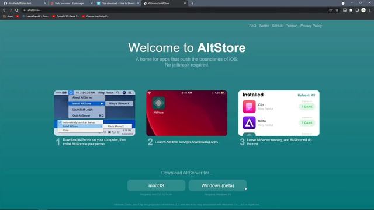Download AltServer for Windows (beta)
Screen dimensions: 374x210
[x=217, y=185]
